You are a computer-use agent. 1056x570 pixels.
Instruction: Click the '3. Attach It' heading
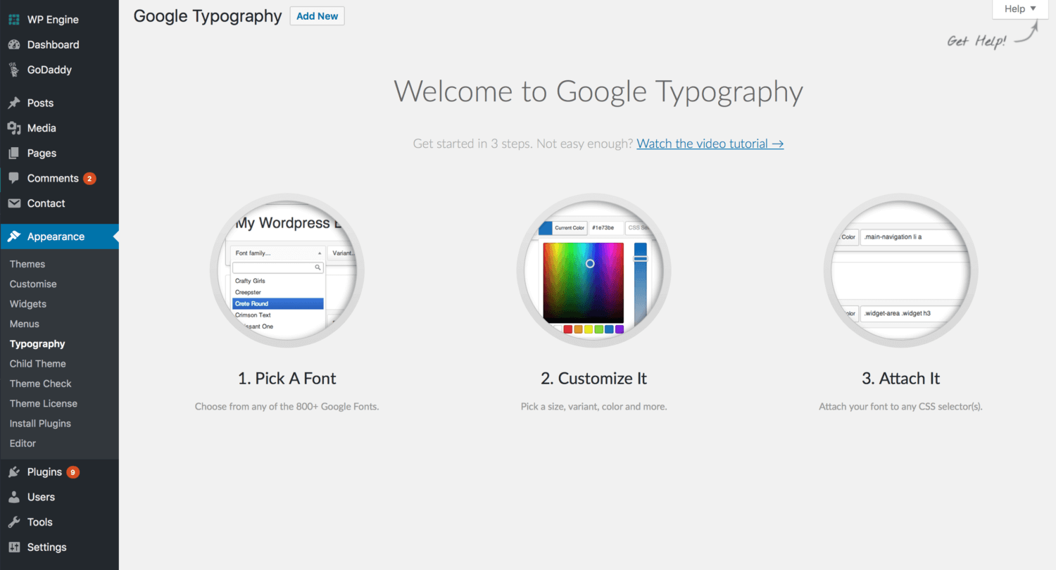click(900, 379)
